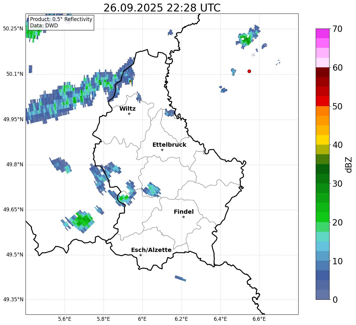Click the Ettelbruck city label
Screen dimensions: 356x325
[169, 145]
